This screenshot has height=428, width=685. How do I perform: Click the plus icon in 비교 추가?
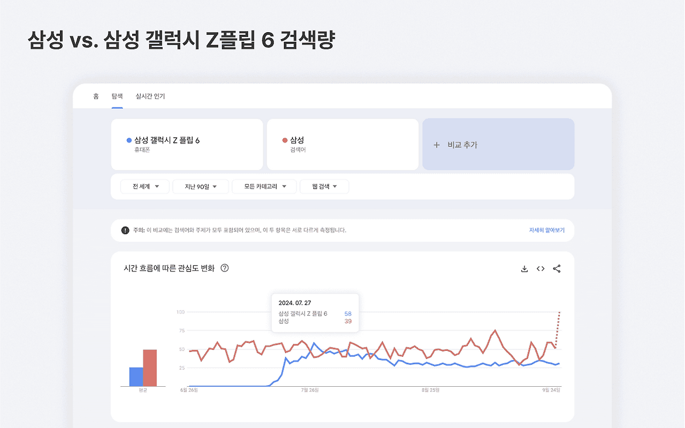tap(437, 145)
